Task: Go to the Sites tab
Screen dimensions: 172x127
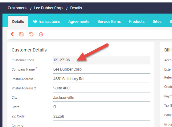Action: [157, 22]
